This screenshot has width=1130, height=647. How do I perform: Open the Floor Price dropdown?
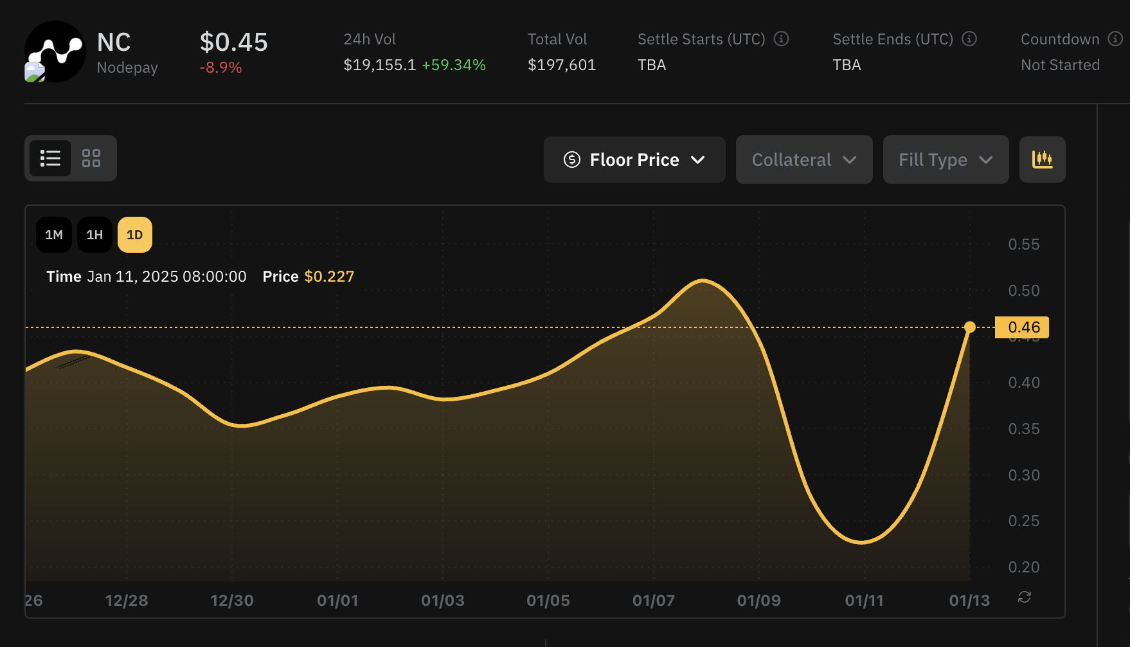pos(634,159)
